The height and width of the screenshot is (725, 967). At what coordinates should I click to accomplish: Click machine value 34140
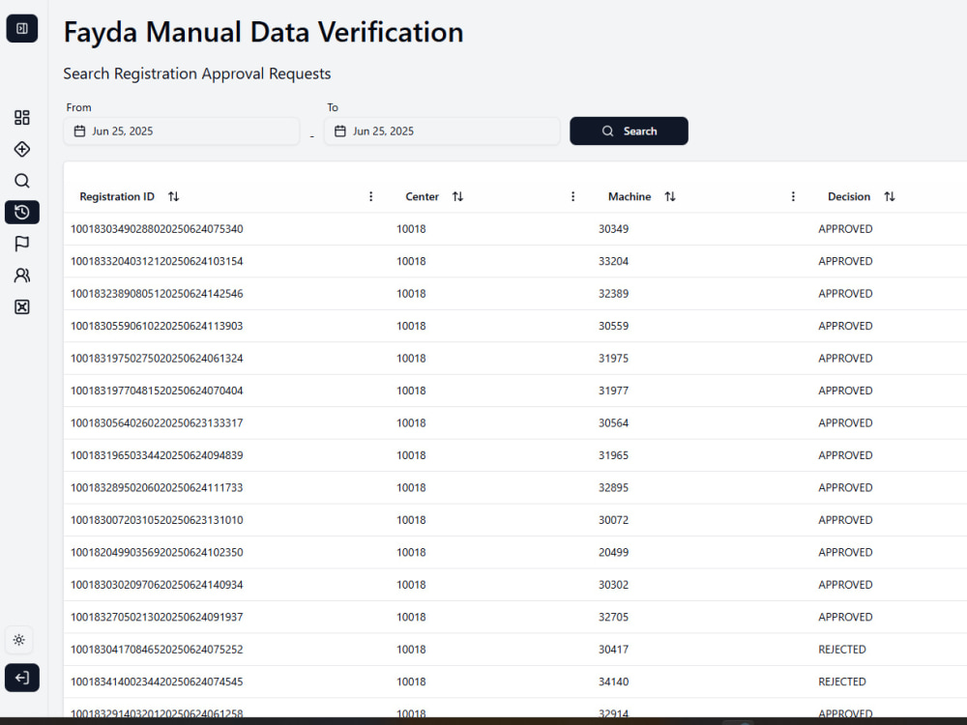[614, 681]
